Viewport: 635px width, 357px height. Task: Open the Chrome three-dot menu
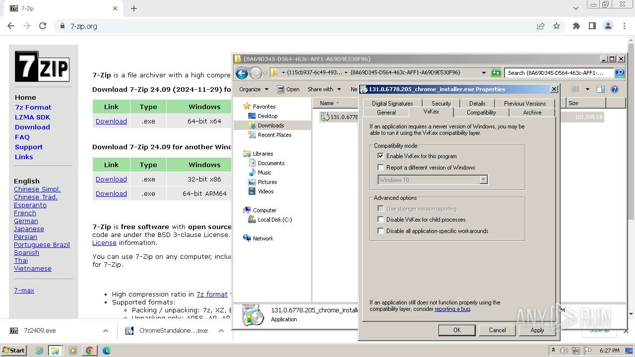pos(624,26)
